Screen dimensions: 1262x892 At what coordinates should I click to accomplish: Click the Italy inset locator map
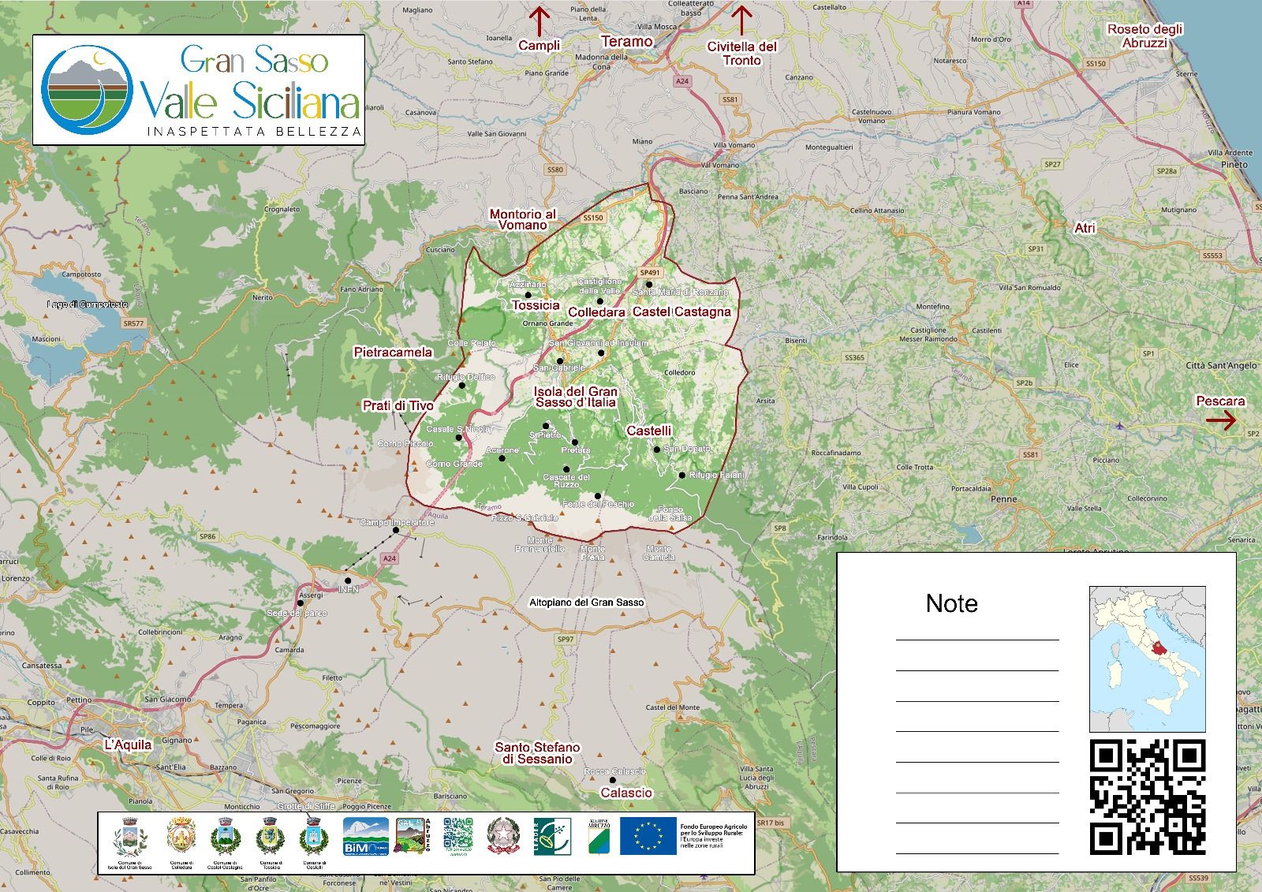1148,659
